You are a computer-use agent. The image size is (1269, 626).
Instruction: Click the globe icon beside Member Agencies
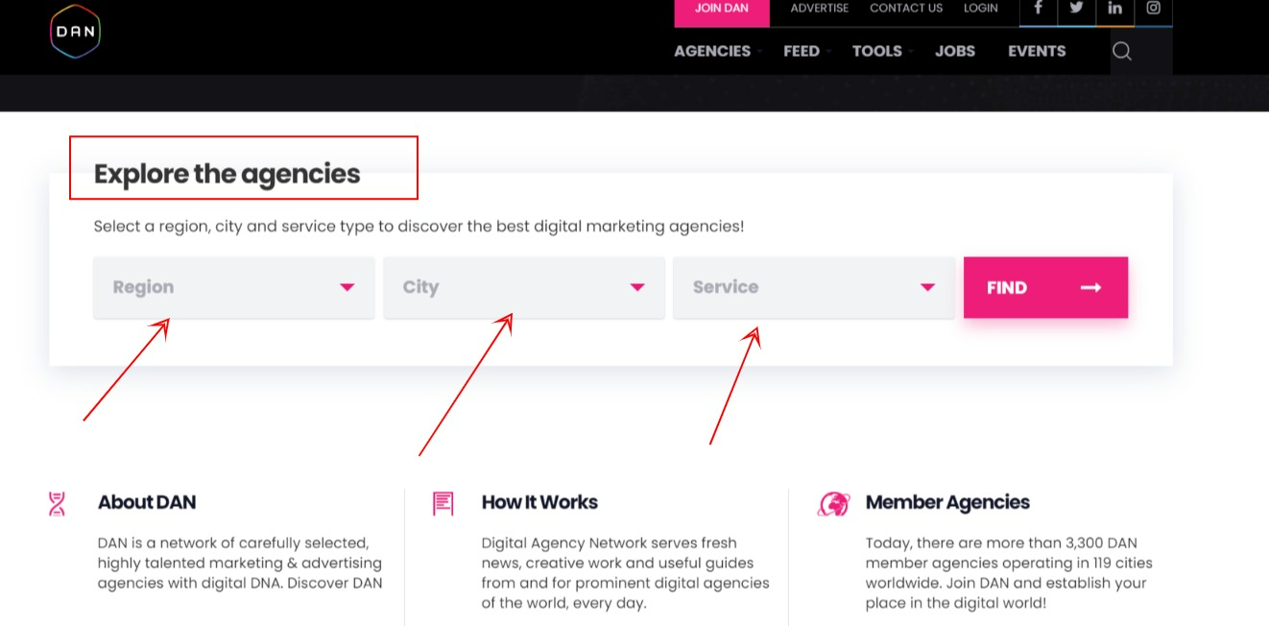(x=833, y=504)
